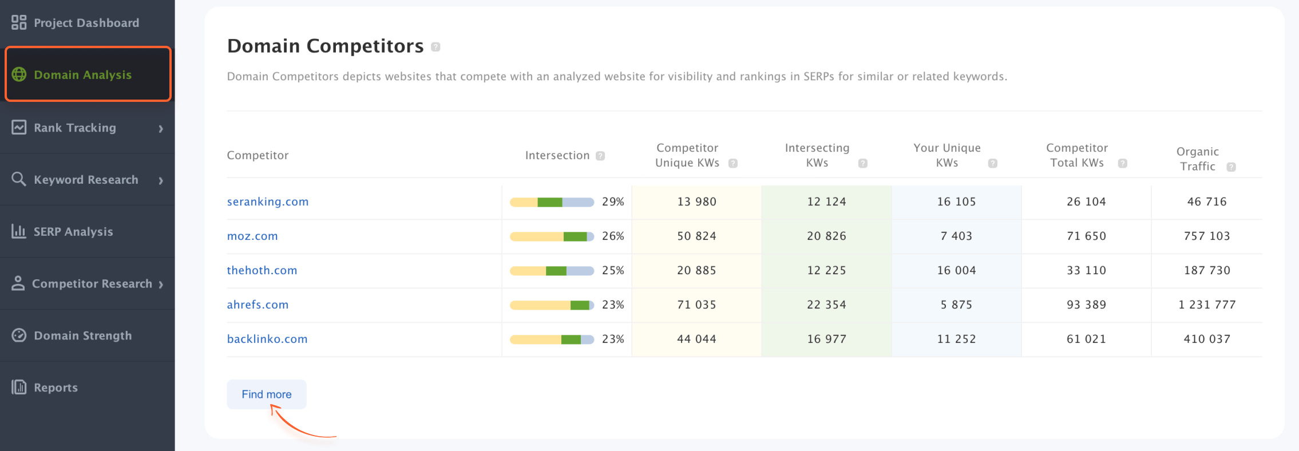Click help icon next to Intersecting KWs
This screenshot has height=451, width=1299.
[x=863, y=163]
